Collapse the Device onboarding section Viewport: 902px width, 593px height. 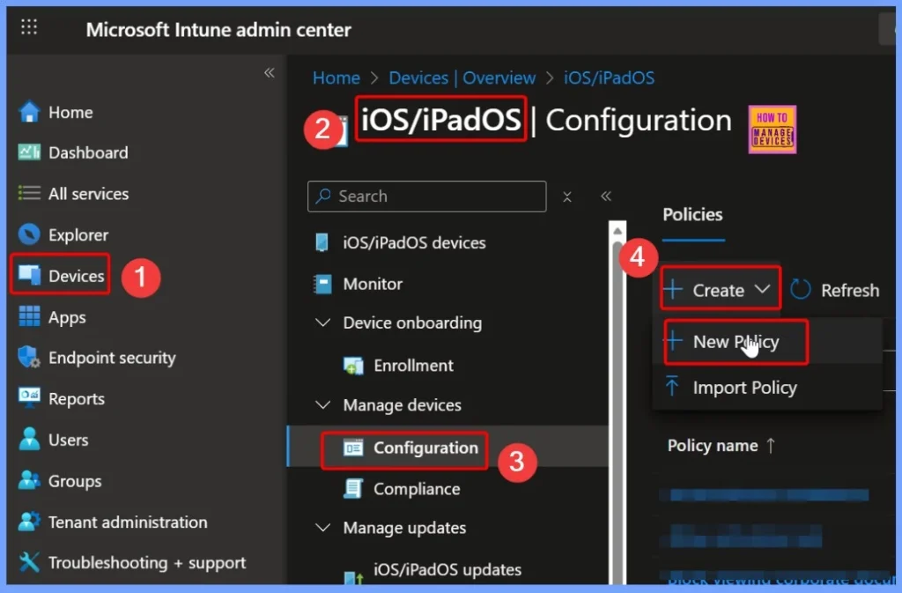point(323,322)
